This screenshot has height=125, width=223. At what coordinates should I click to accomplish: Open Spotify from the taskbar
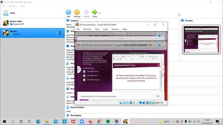tap(108, 122)
